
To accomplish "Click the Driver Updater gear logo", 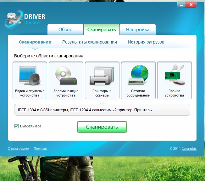I will pyautogui.click(x=14, y=19).
